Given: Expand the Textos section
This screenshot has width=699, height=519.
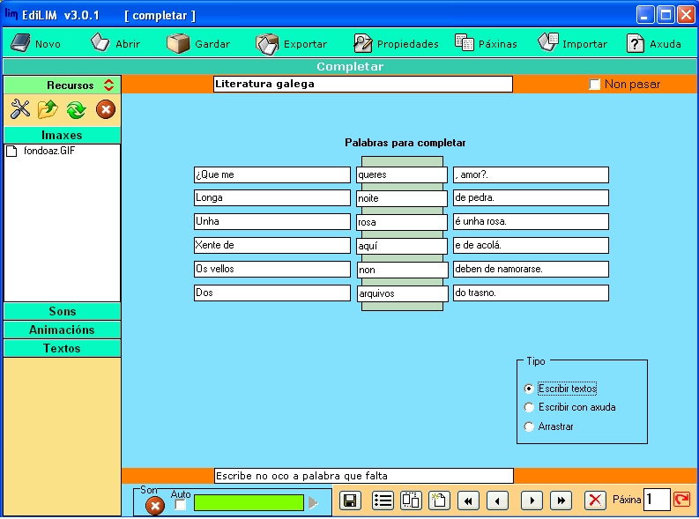Looking at the screenshot, I should 62,348.
